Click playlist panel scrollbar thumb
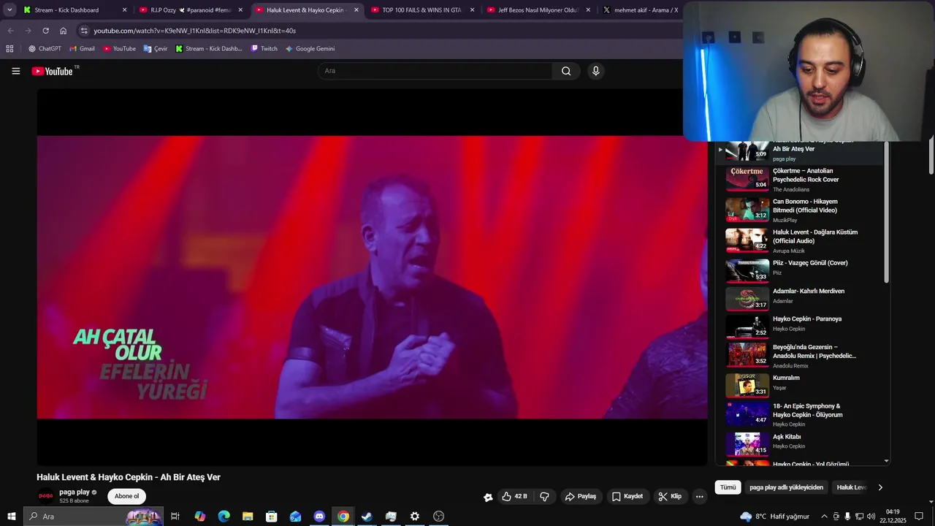The height and width of the screenshot is (526, 935). coord(887,212)
